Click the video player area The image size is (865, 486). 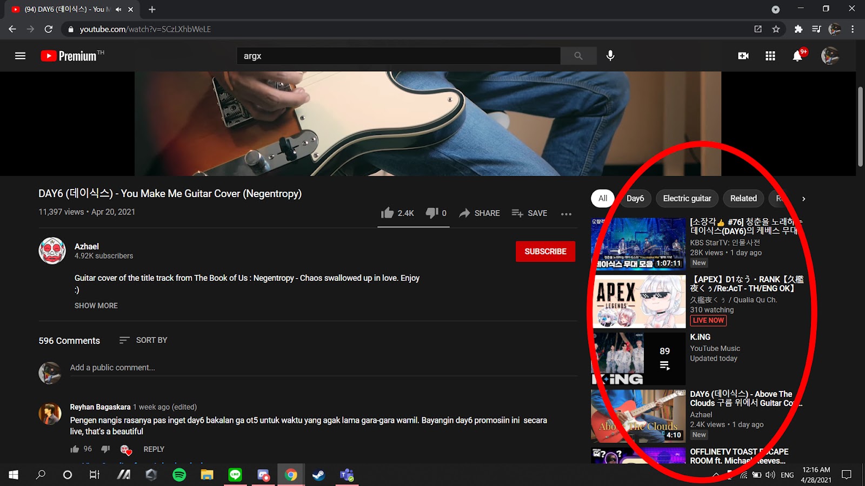click(428, 124)
